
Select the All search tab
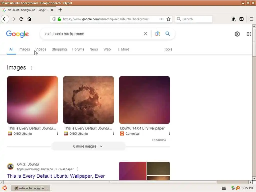11,49
